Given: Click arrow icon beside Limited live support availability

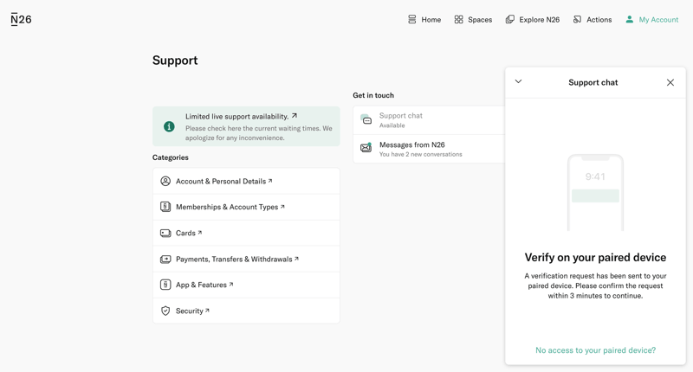Looking at the screenshot, I should click(x=295, y=116).
